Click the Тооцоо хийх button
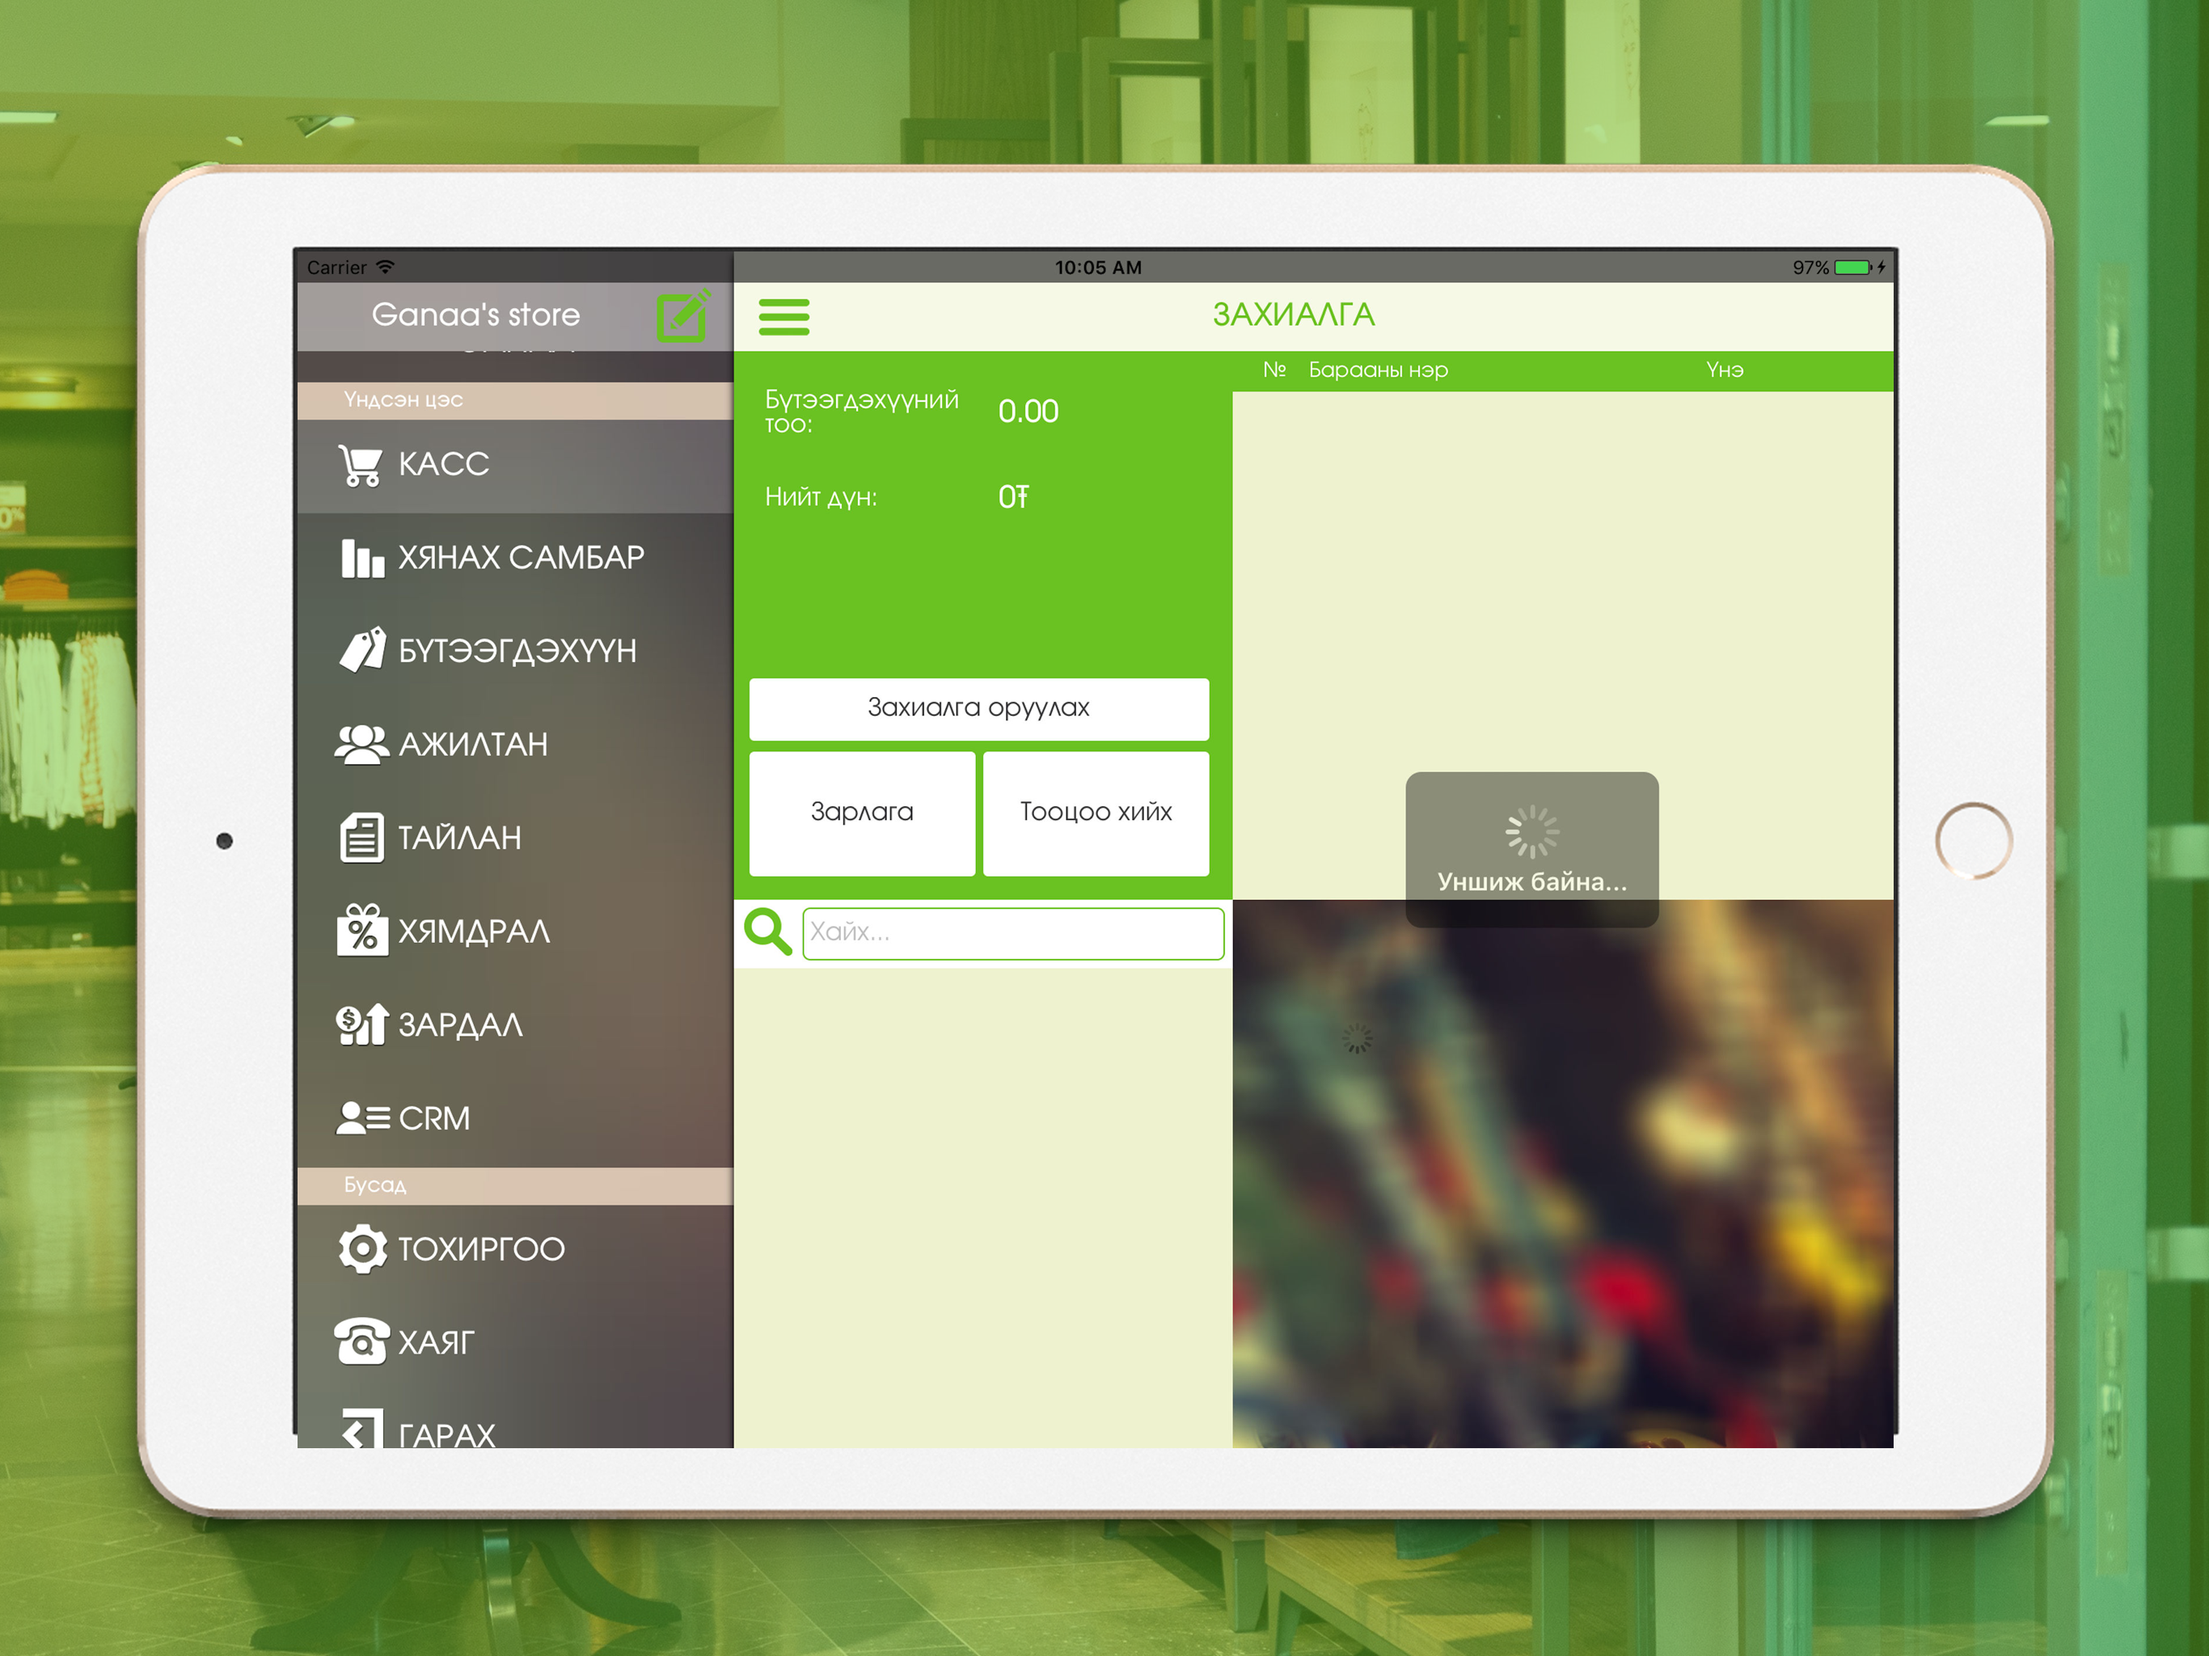 coord(1096,813)
